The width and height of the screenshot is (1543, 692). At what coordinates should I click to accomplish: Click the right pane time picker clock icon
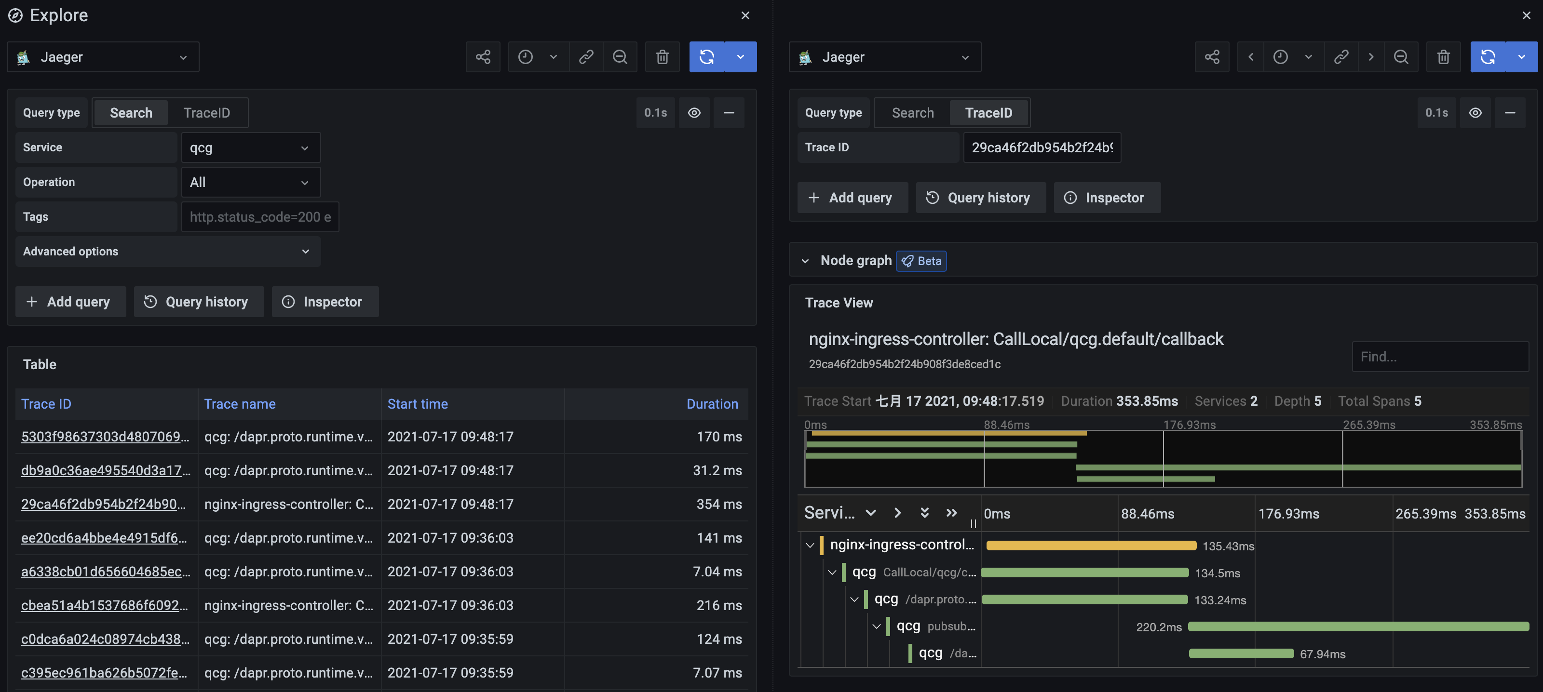(x=1281, y=57)
